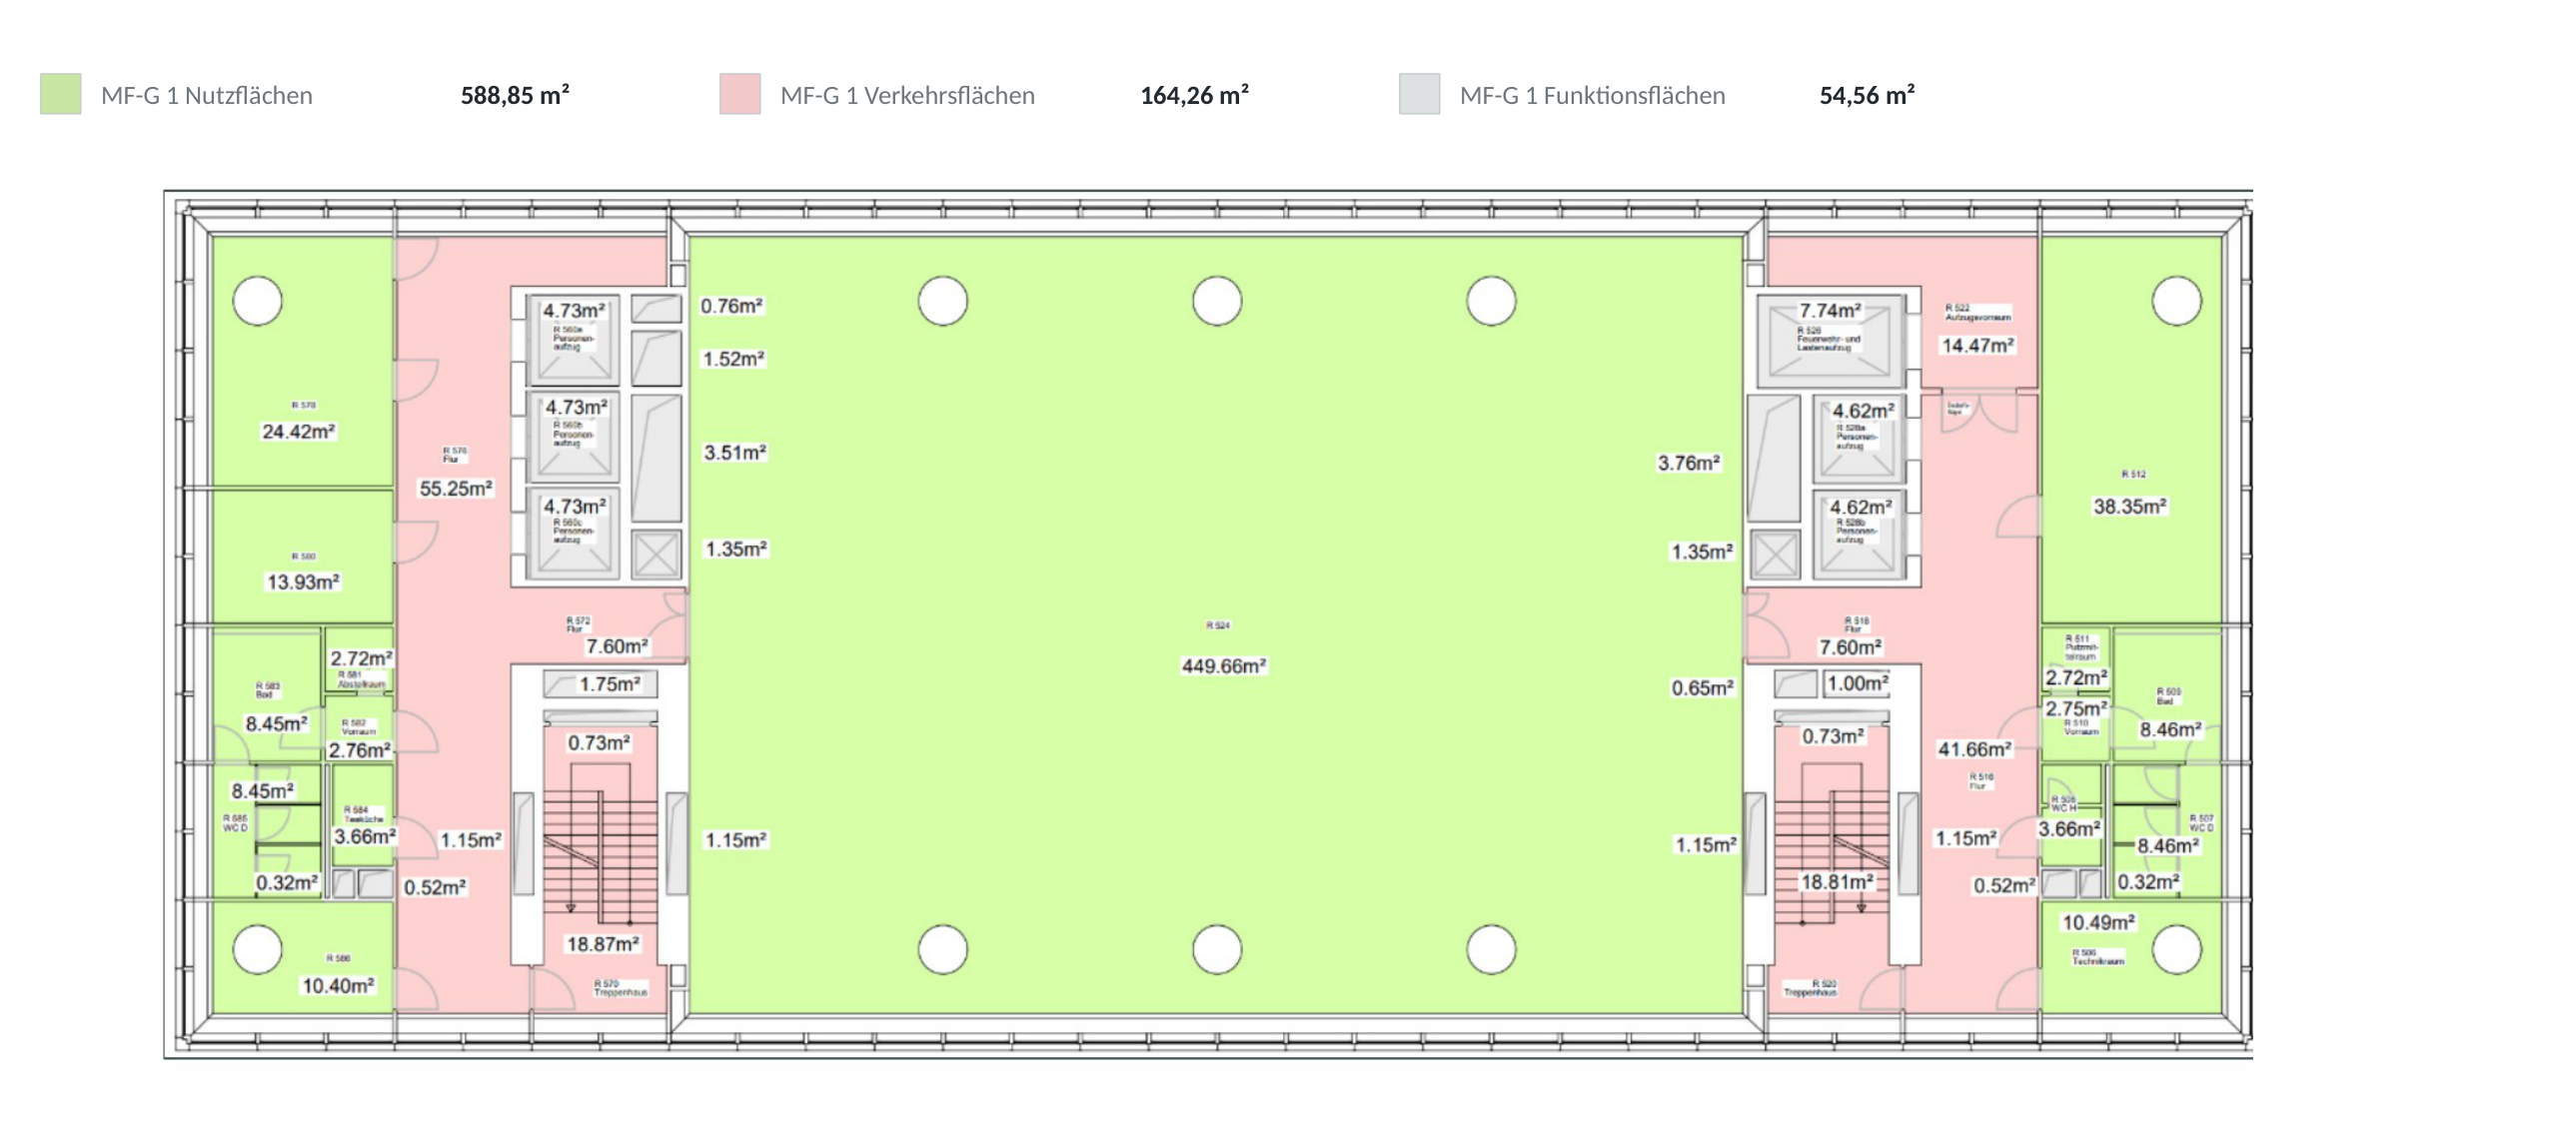2576x1144 pixels.
Task: Click the 'R 522 Aufzugsvorraum' room label
Action: (1978, 312)
